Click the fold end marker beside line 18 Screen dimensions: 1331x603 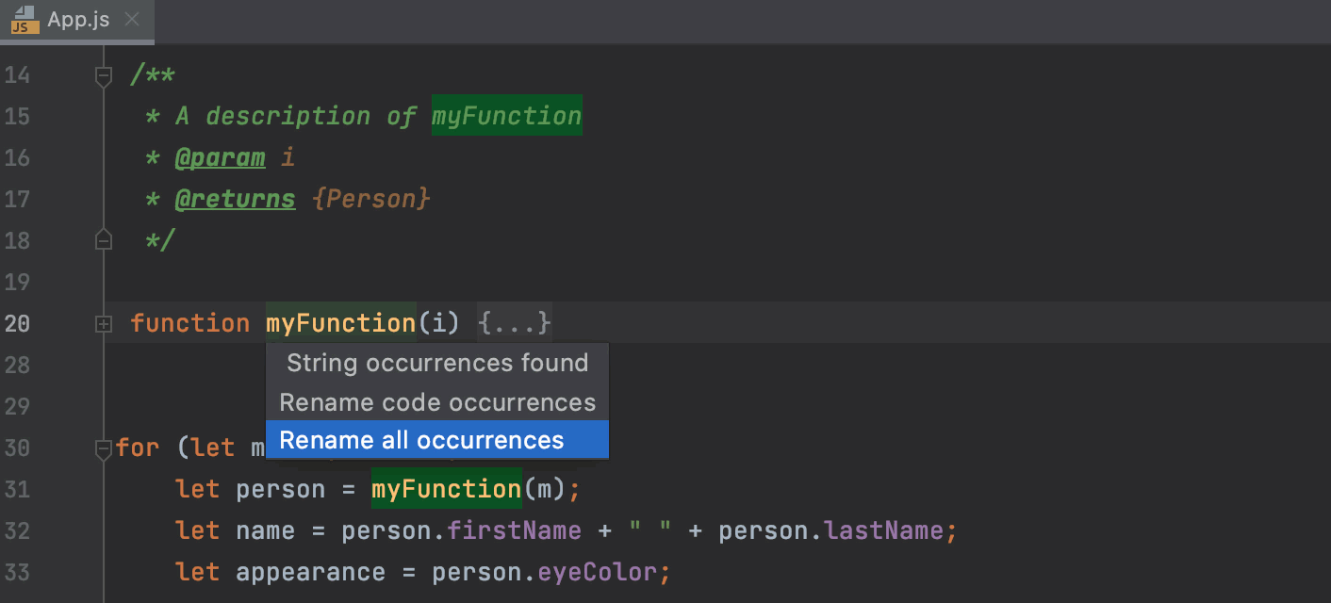[x=104, y=239]
